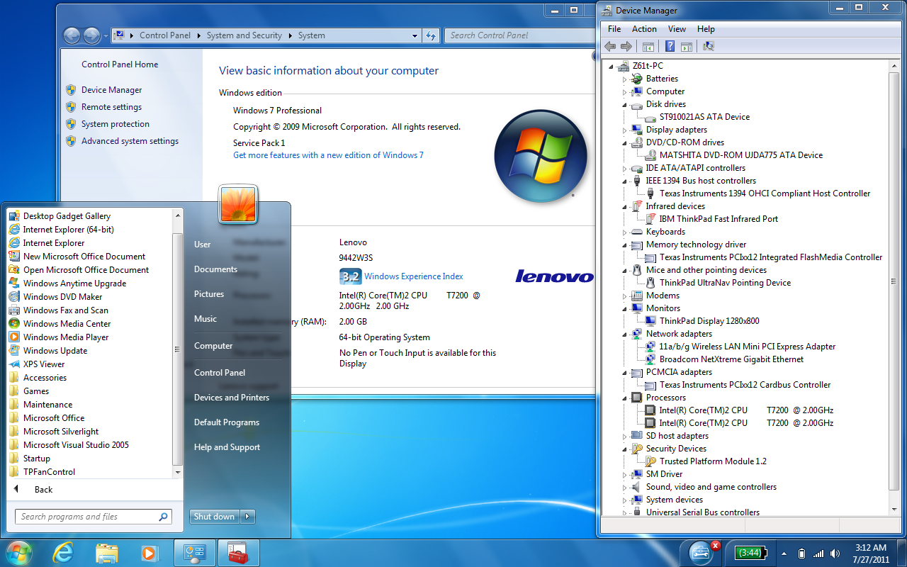This screenshot has height=567, width=907.
Task: Select ThinkPad UltraNav Pointing Device entry
Action: (724, 283)
